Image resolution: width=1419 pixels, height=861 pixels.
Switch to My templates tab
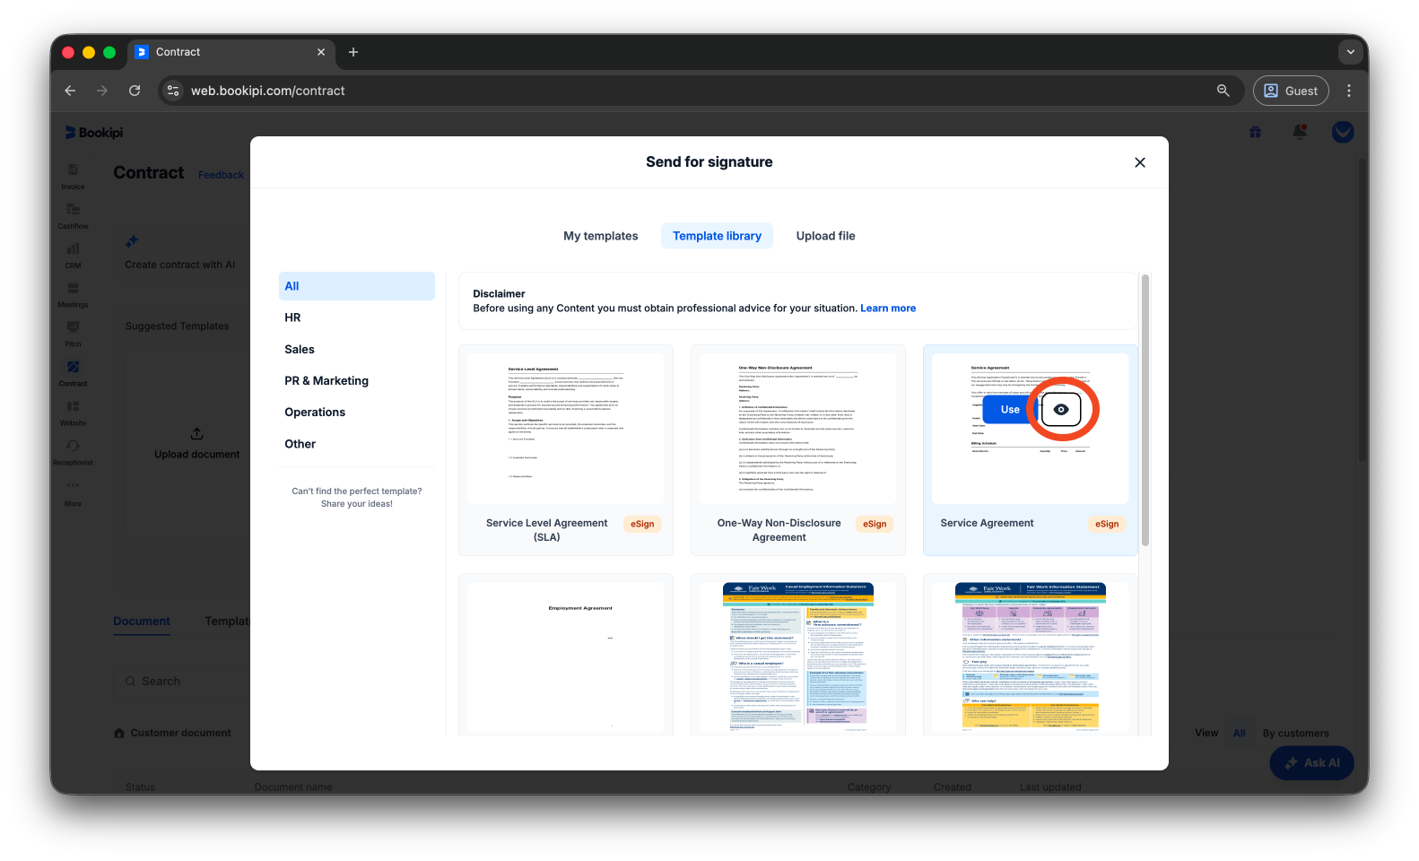click(601, 236)
